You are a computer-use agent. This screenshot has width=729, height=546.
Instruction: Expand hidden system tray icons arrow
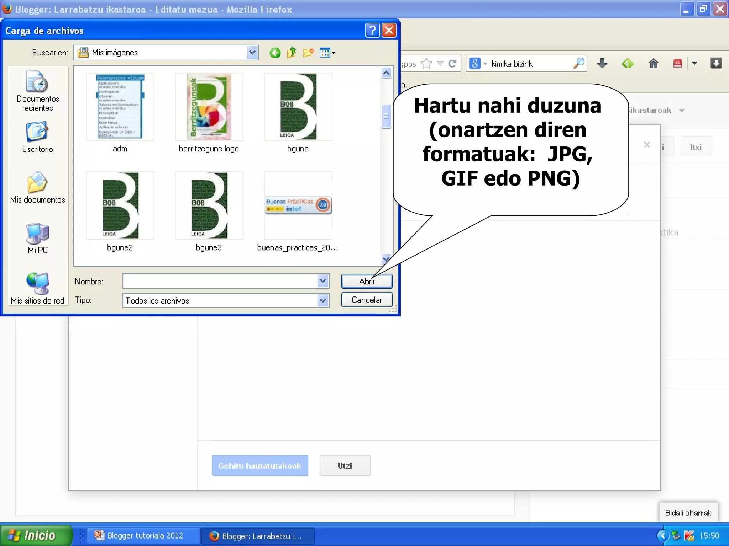pyautogui.click(x=662, y=535)
